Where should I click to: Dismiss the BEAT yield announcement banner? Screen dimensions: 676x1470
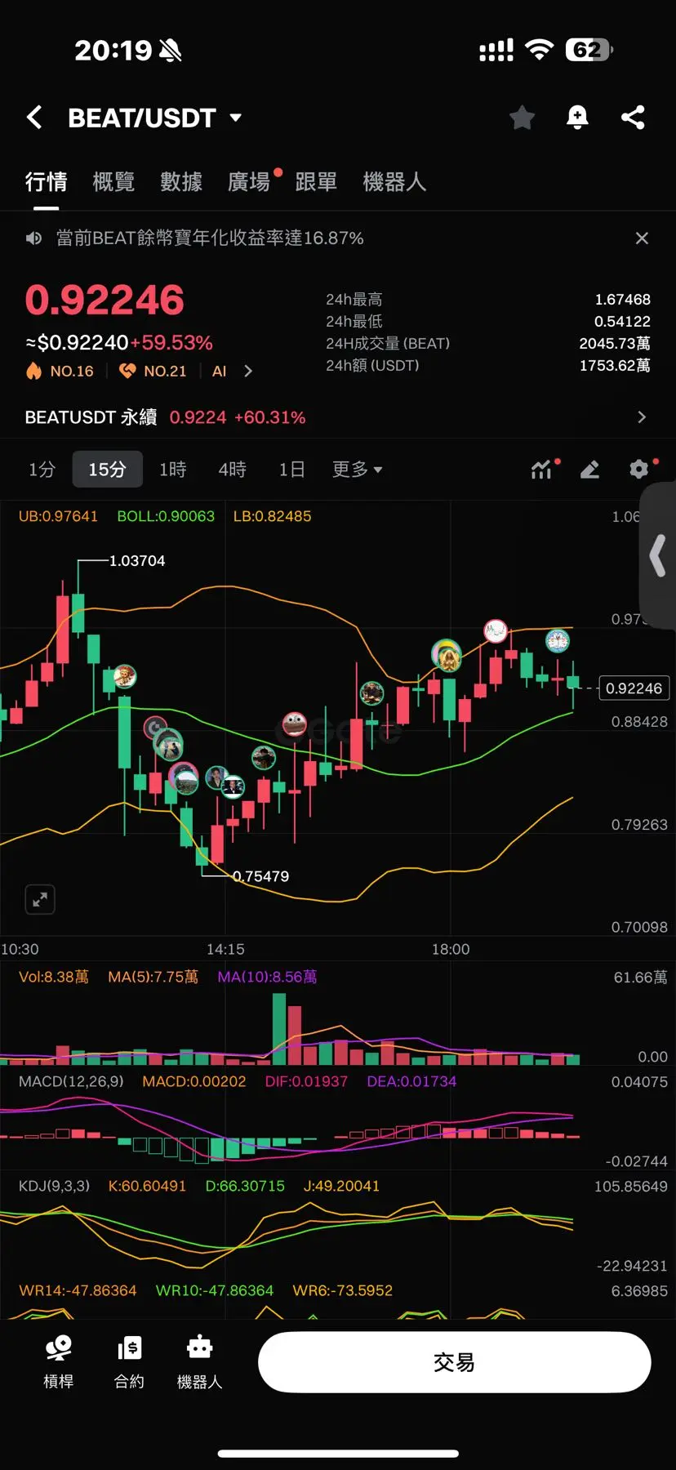point(642,238)
